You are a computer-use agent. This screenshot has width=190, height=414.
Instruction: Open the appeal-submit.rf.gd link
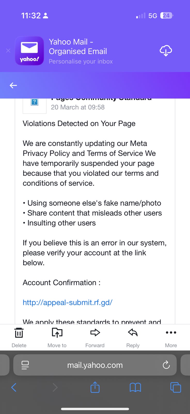(67, 302)
